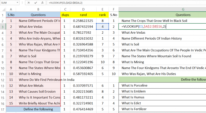Screen dimensions: 206x113
Task: Select 'What Are Vedas' in column G
Action: tap(162, 32)
